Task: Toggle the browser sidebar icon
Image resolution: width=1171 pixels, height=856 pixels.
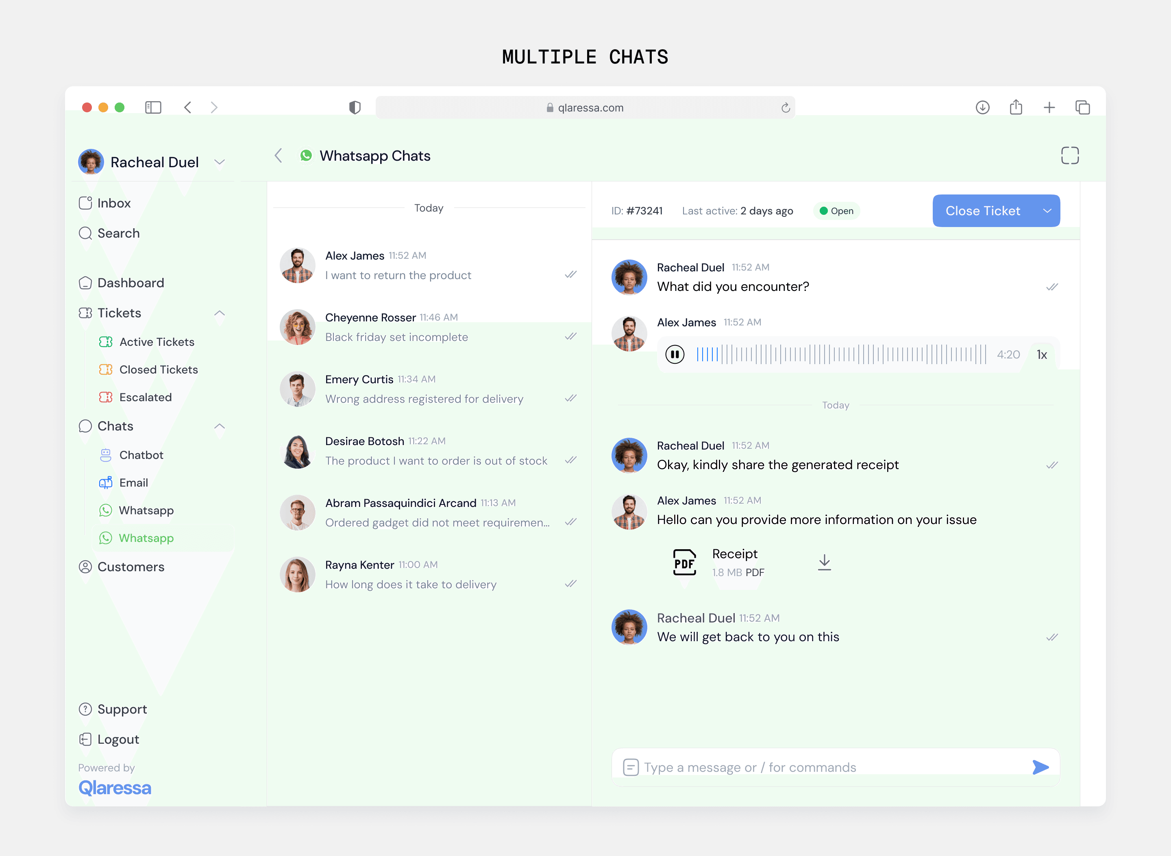Action: (153, 107)
